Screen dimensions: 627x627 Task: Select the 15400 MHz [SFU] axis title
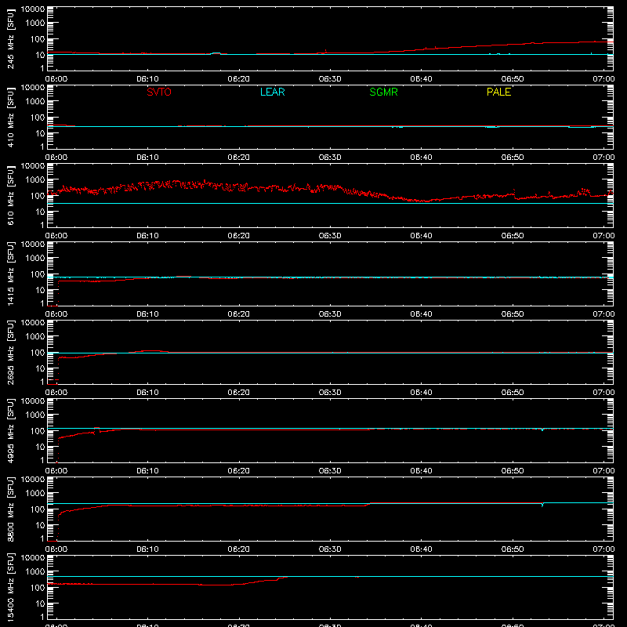click(11, 587)
